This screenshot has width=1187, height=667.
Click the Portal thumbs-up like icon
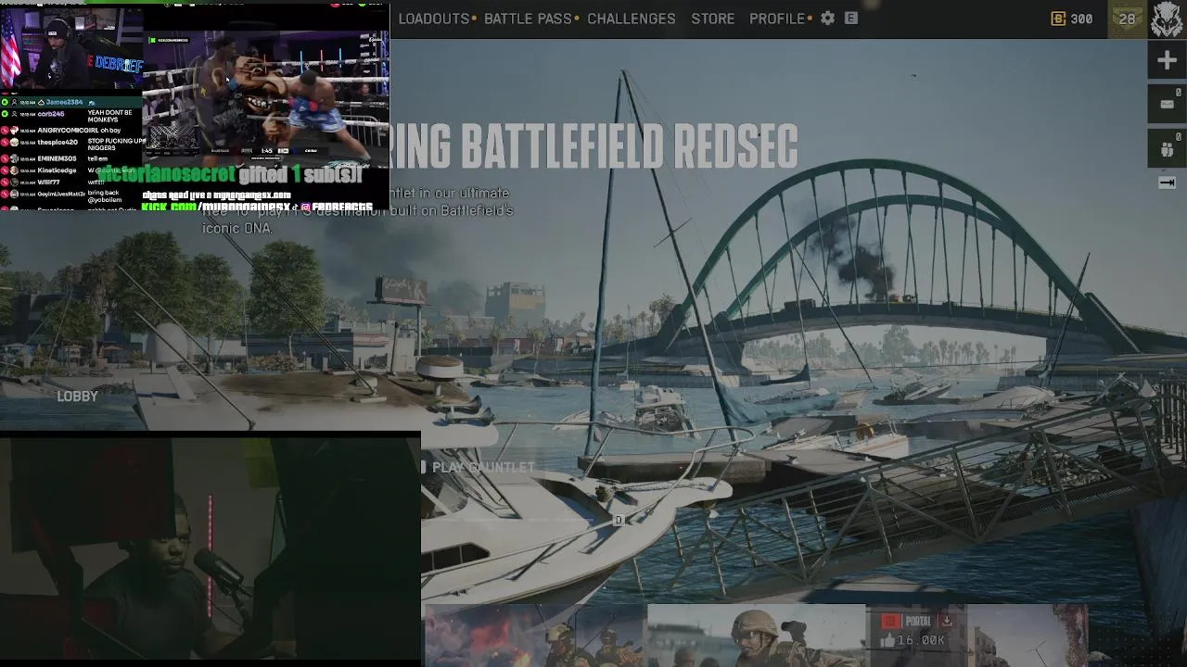tap(888, 640)
